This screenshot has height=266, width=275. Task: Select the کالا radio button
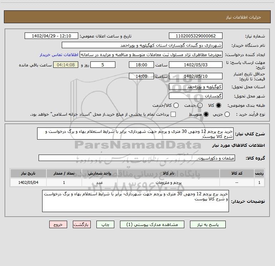[x=219, y=105]
